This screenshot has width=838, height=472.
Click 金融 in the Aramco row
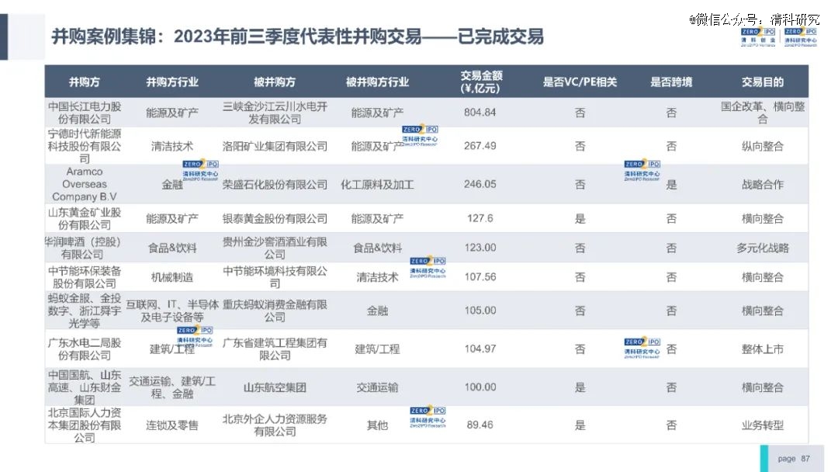(x=172, y=185)
